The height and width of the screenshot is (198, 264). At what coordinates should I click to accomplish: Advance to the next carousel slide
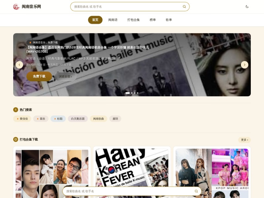click(x=245, y=65)
